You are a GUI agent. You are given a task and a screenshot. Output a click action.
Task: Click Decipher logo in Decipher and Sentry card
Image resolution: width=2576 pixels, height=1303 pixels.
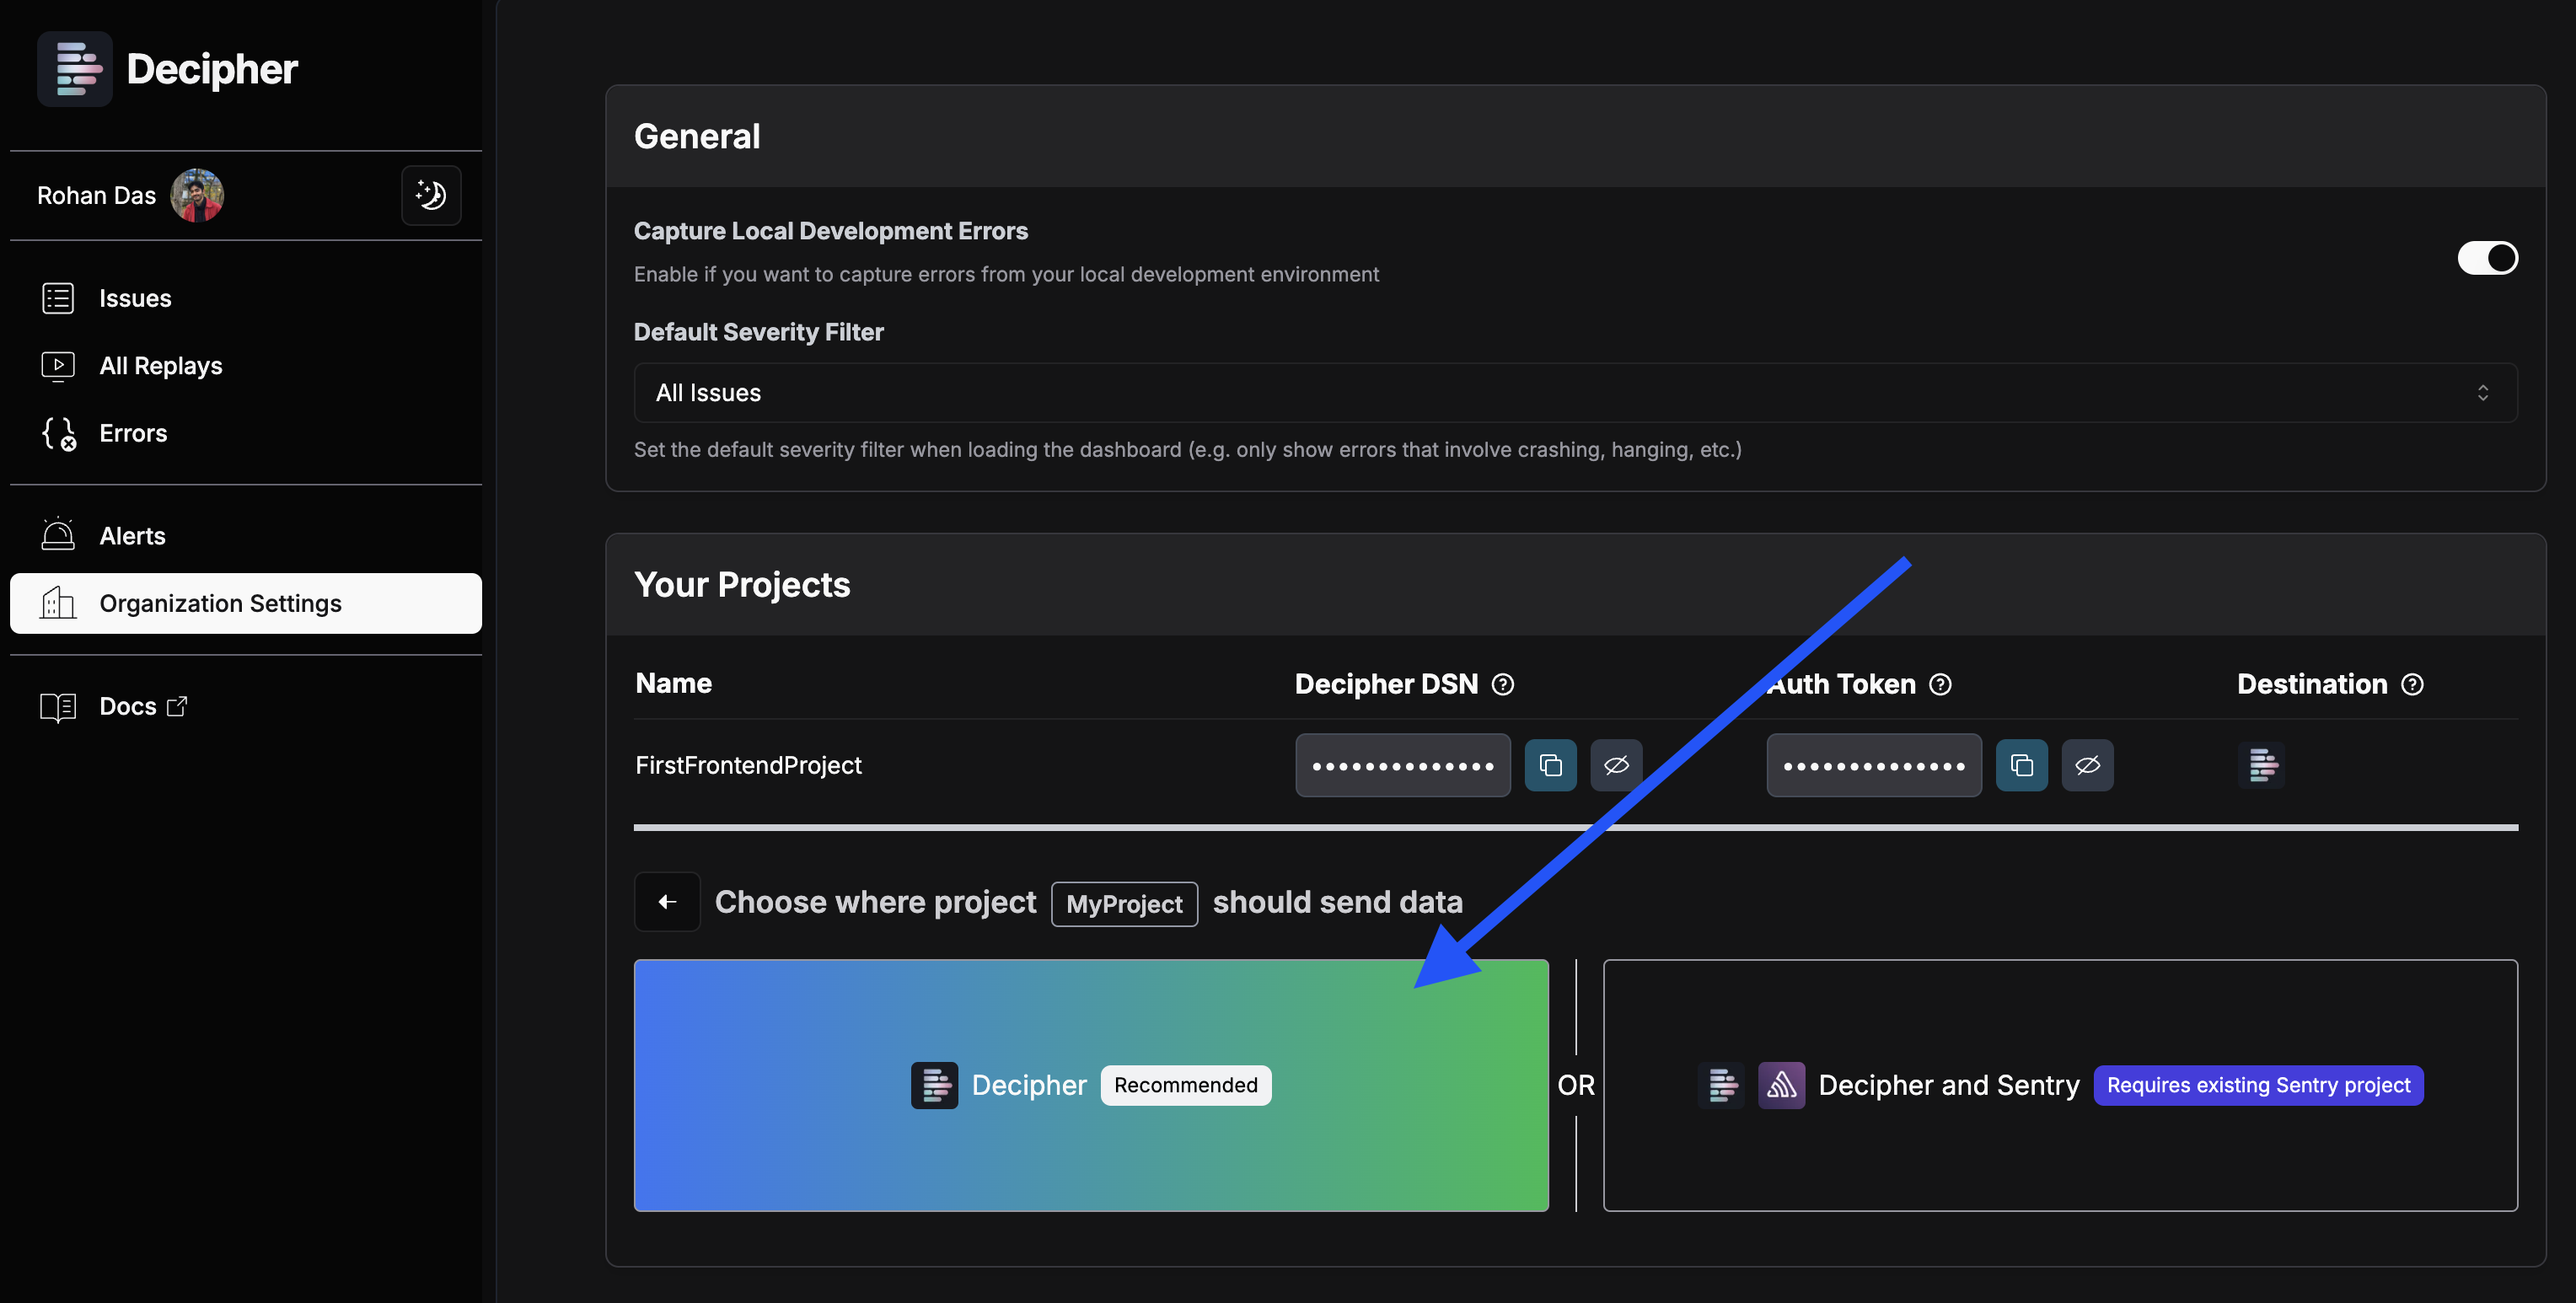coord(1721,1085)
